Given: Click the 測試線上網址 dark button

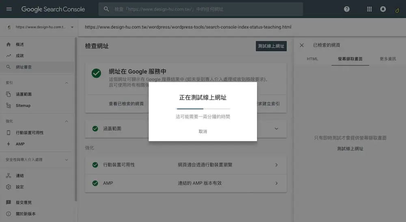Looking at the screenshot, I should pos(271,46).
